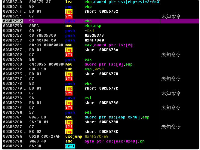Select hex bytes 83EC 58
Image resolution: width=200 pixels, height=150 pixels.
point(38,69)
